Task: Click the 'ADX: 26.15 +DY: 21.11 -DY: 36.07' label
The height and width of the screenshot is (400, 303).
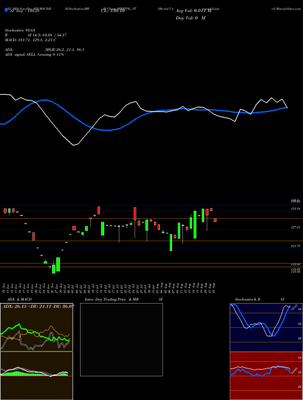Action: (38, 306)
